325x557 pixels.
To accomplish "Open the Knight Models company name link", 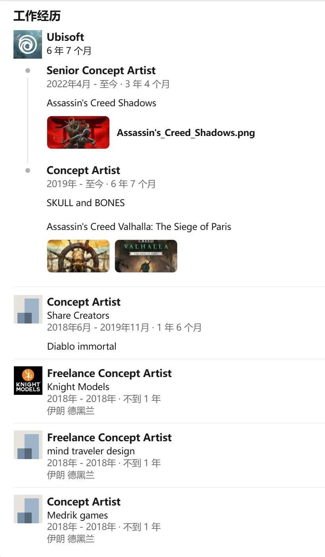I will [x=78, y=387].
